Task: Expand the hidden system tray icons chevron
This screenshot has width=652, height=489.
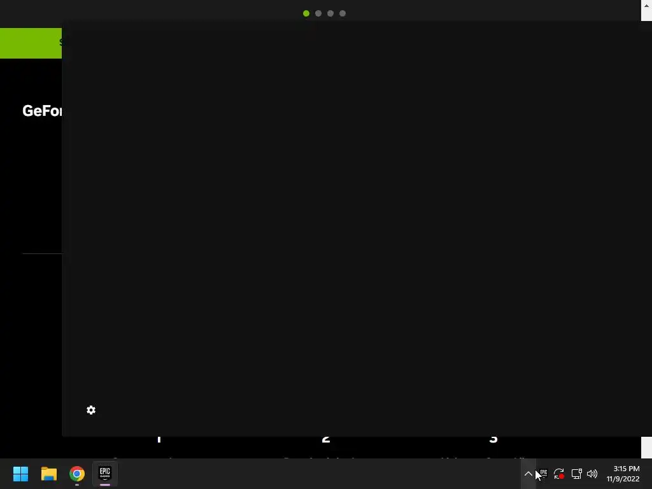Action: (x=528, y=474)
